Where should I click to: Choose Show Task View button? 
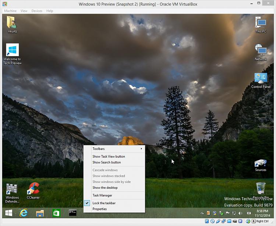click(x=114, y=156)
